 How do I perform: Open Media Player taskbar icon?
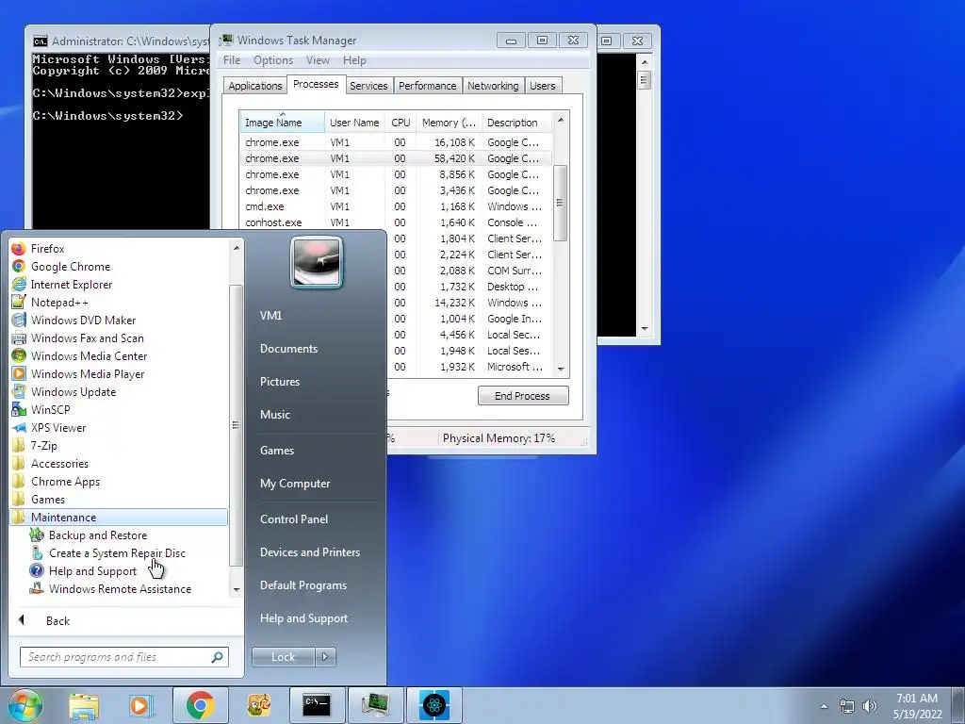pos(141,705)
